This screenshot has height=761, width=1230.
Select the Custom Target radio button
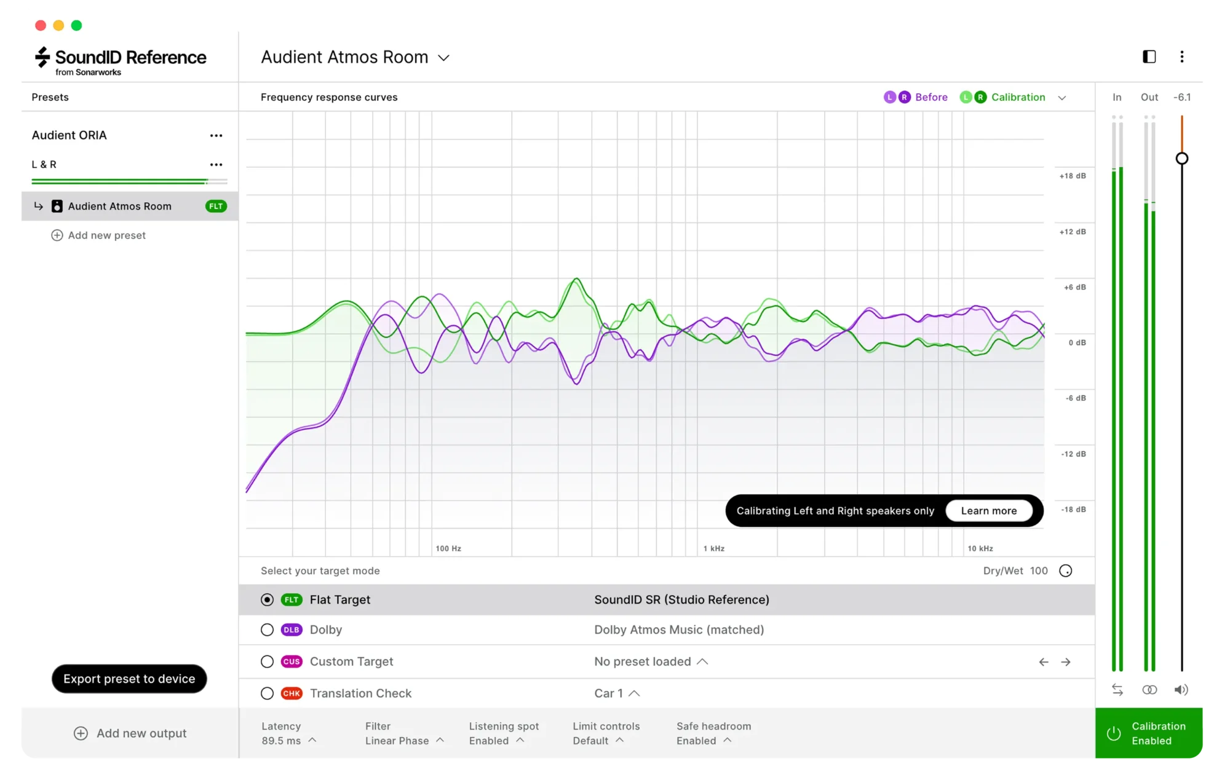pos(267,661)
